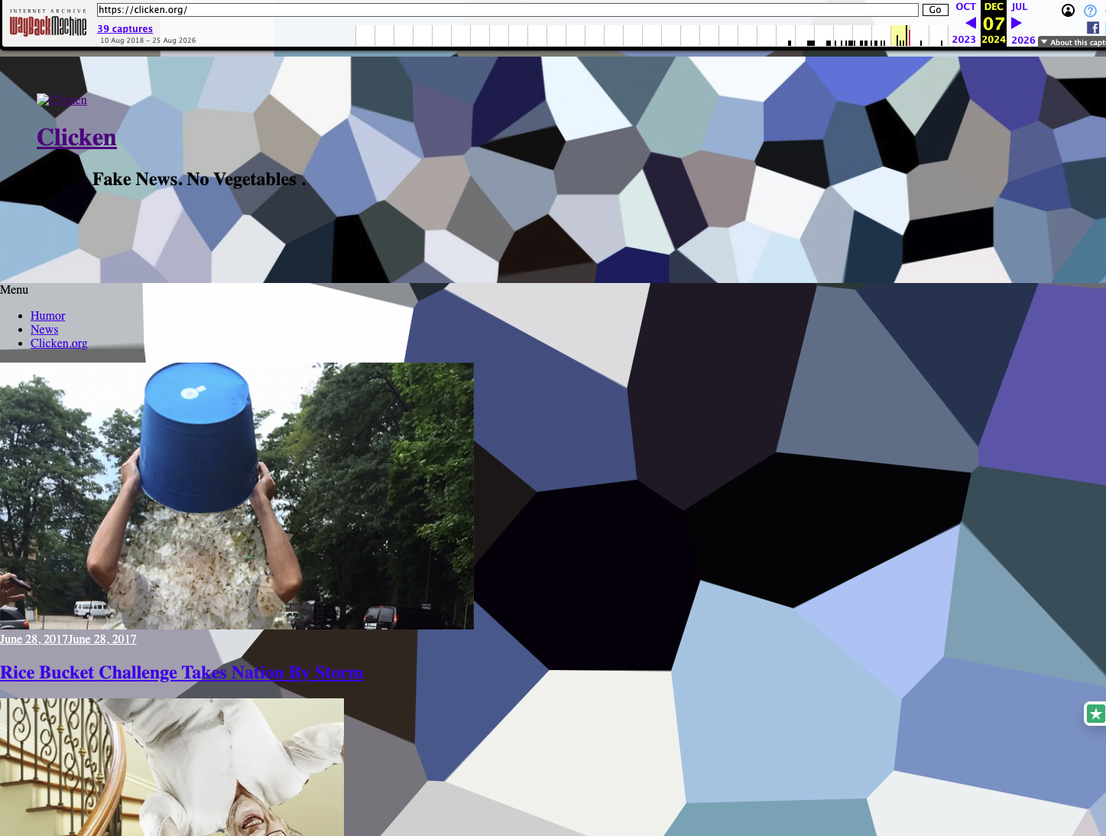This screenshot has height=836, width=1106.
Task: Open the 39 captures link
Action: click(125, 29)
